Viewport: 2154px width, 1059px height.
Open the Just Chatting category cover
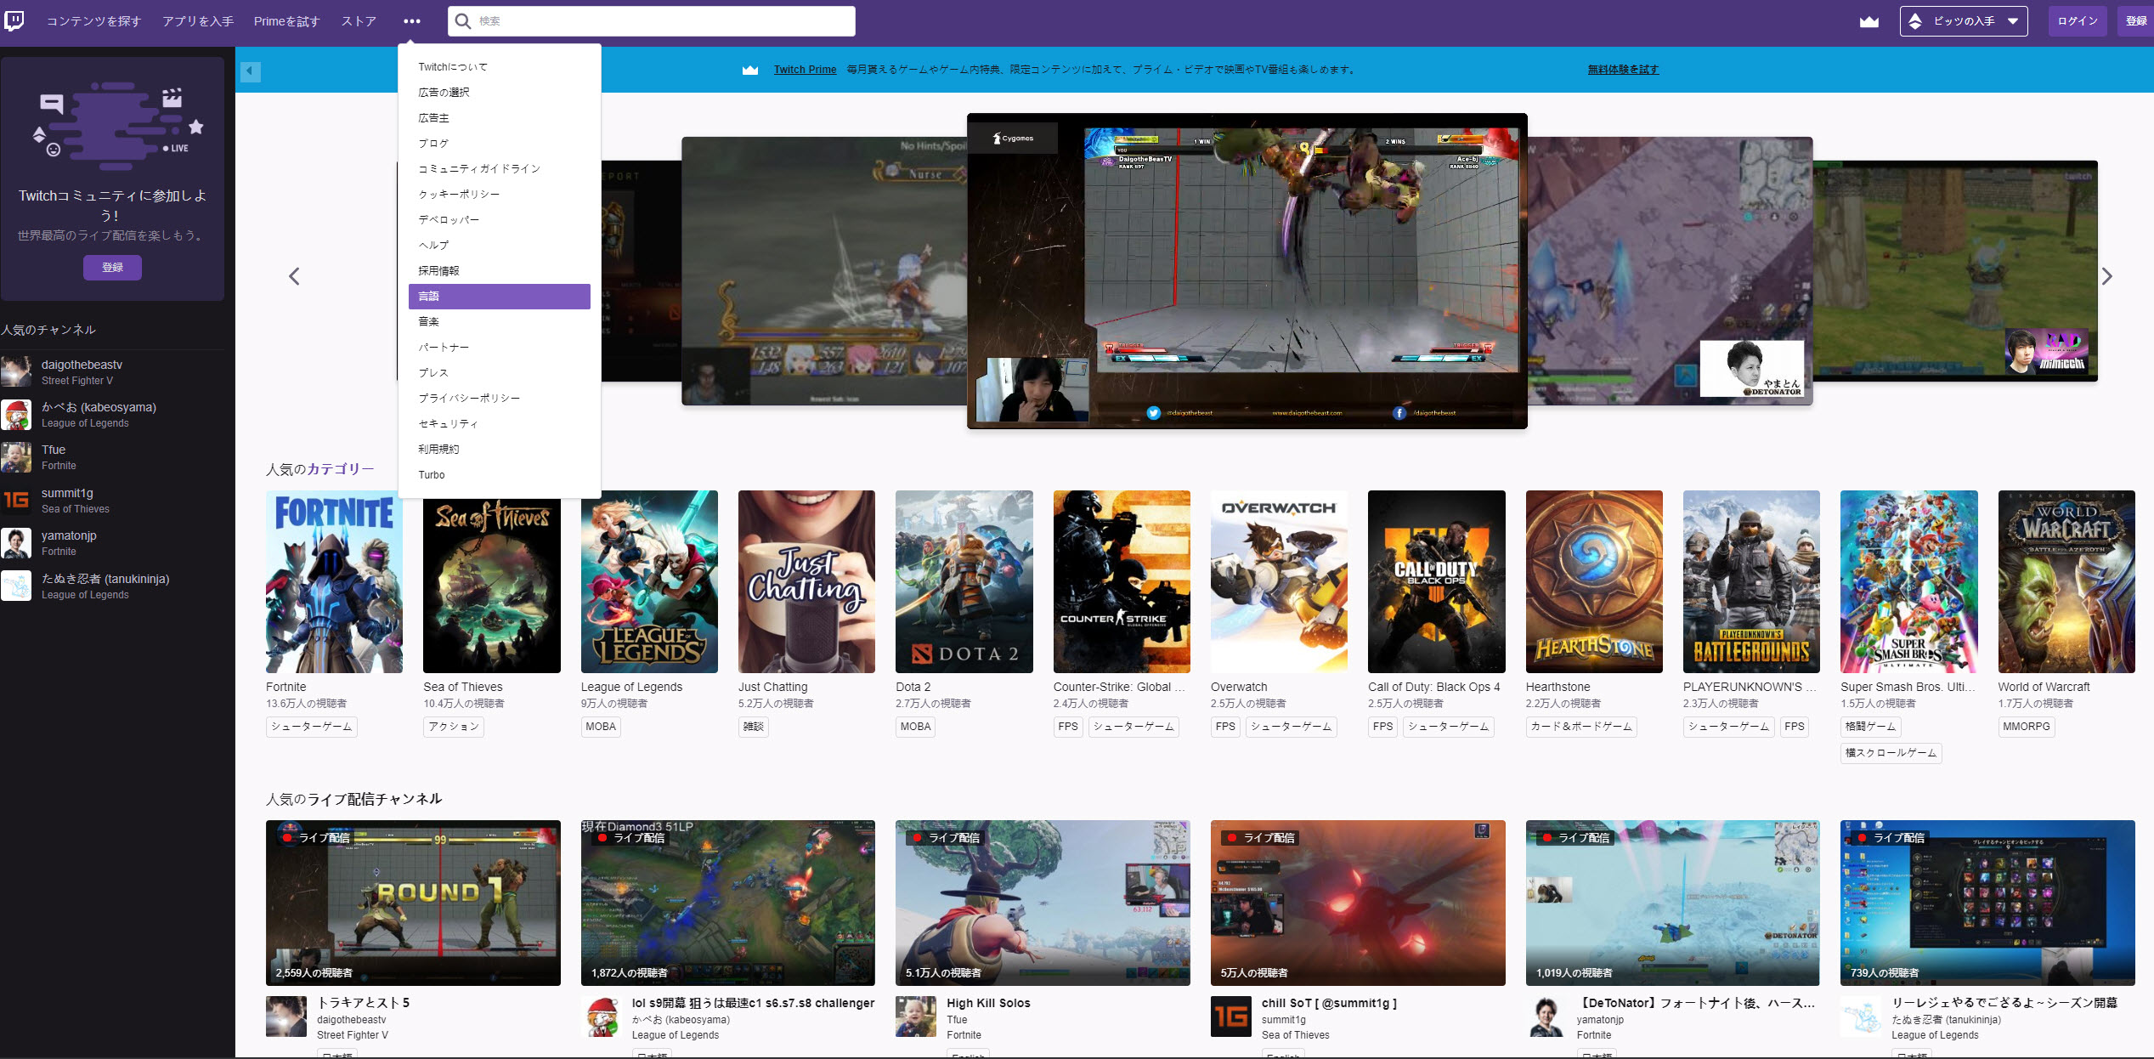(806, 581)
